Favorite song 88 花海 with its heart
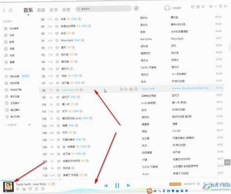Image resolution: width=231 pixels, height=194 pixels. (56, 19)
